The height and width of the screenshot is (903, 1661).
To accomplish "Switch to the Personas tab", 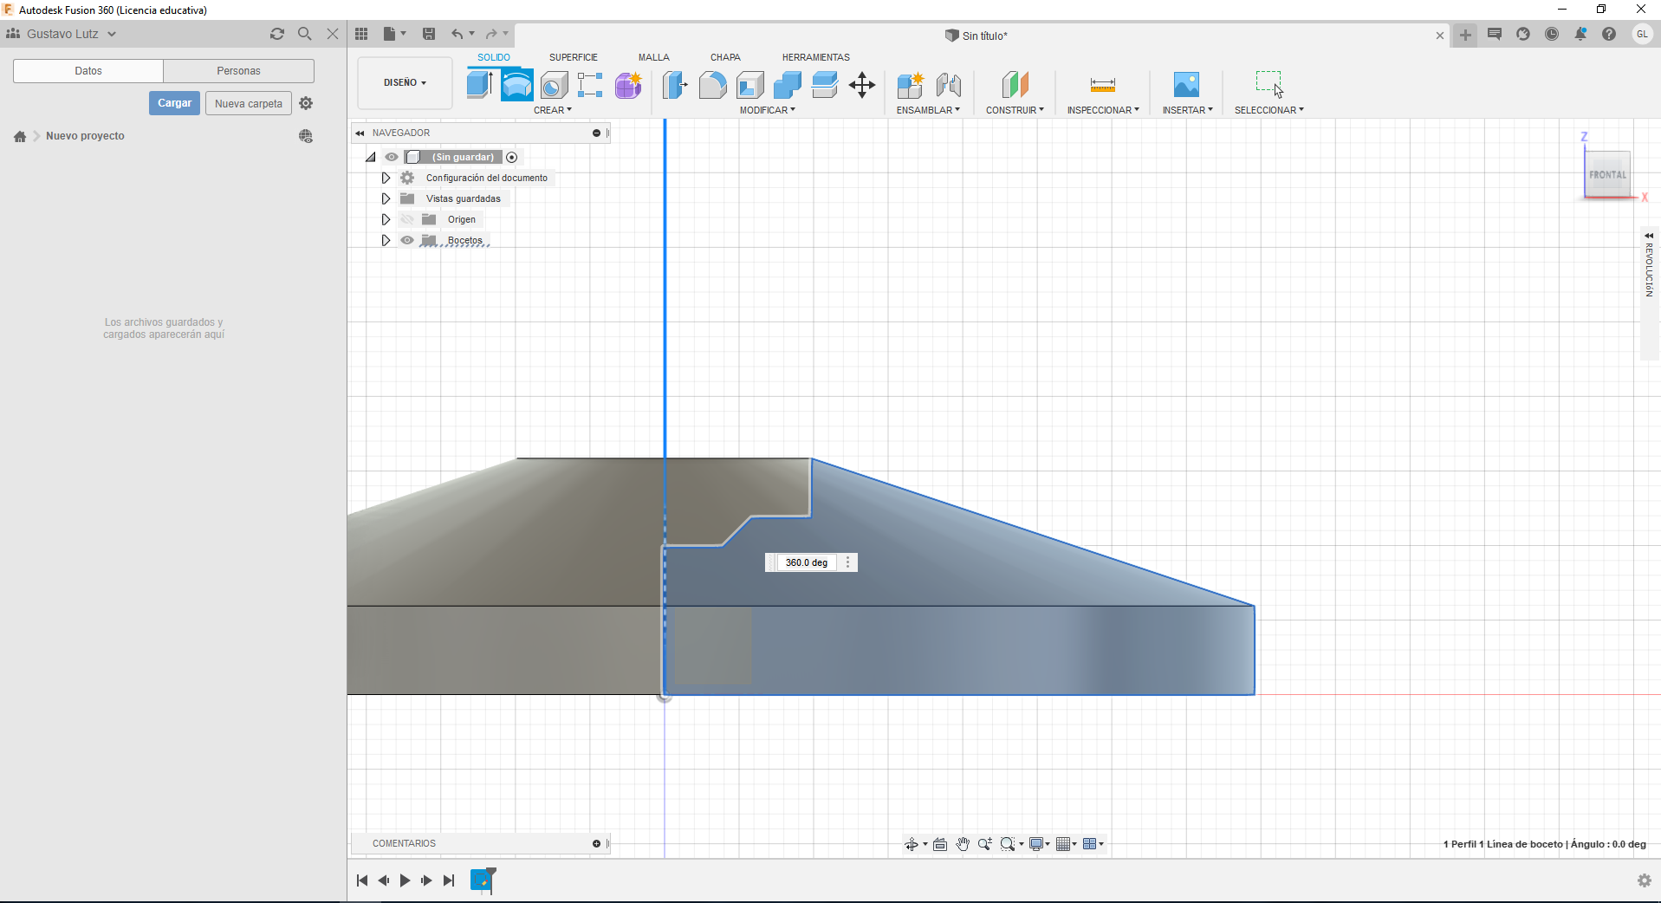I will pos(238,71).
